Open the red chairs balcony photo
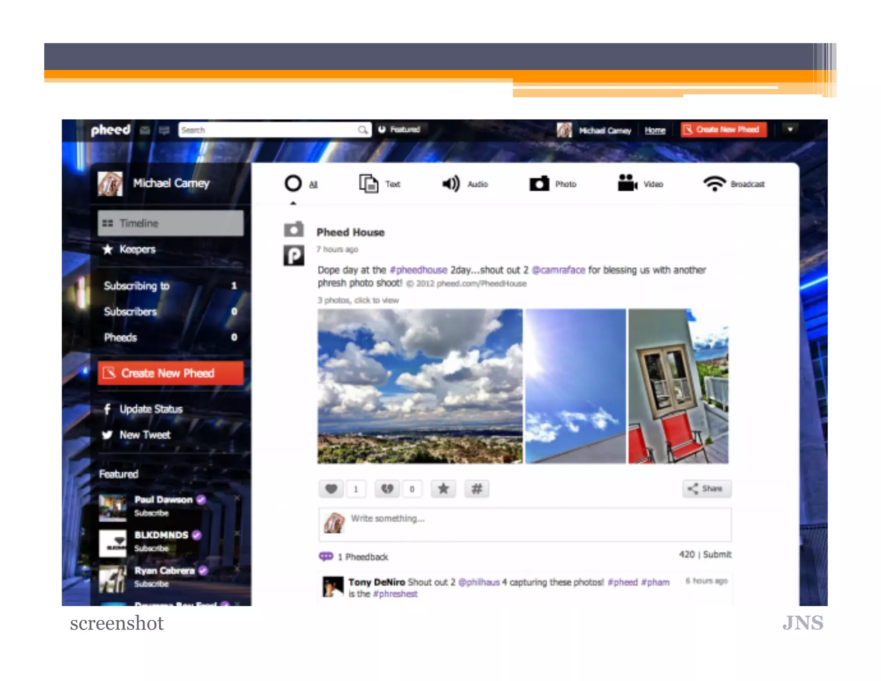Viewport: 881px width, 681px height. click(678, 386)
